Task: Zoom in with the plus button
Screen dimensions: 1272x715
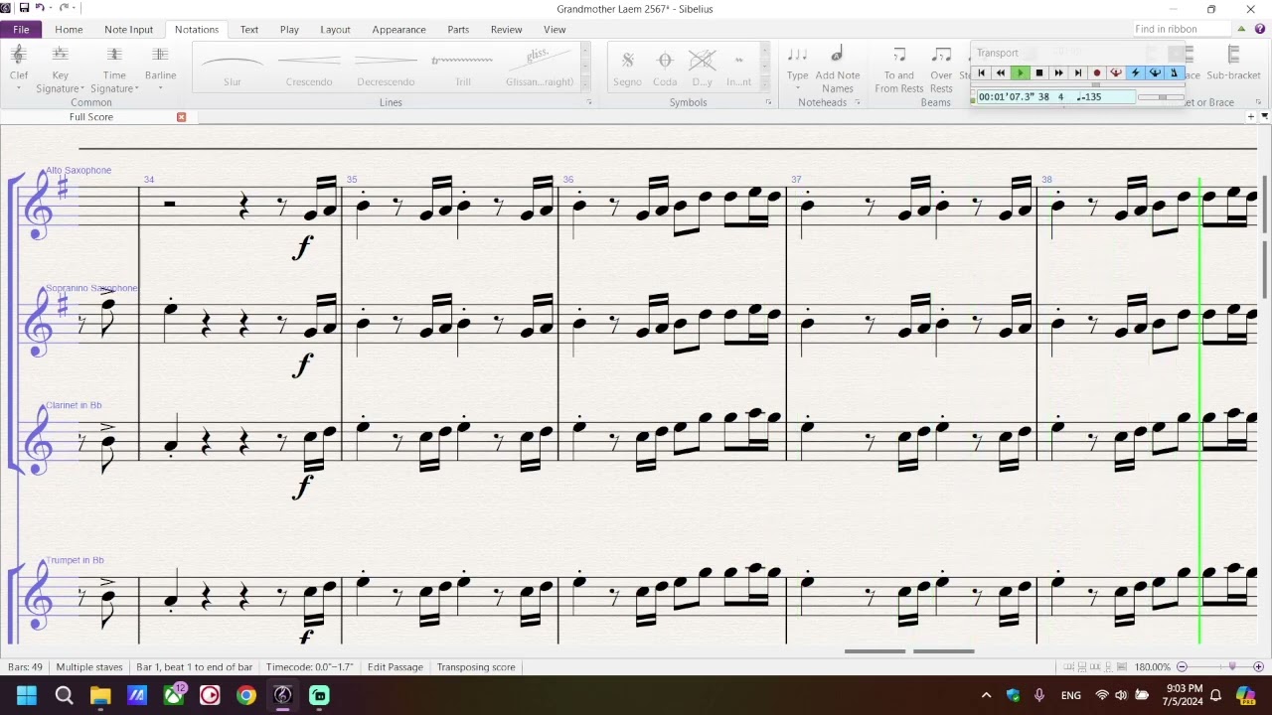Action: coord(1258,667)
